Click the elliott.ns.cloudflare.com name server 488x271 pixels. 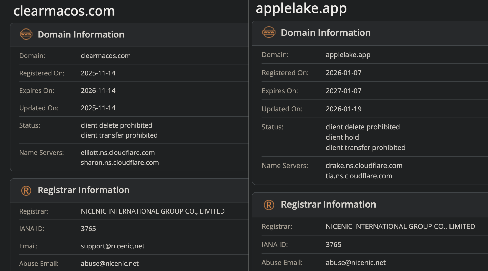point(118,153)
